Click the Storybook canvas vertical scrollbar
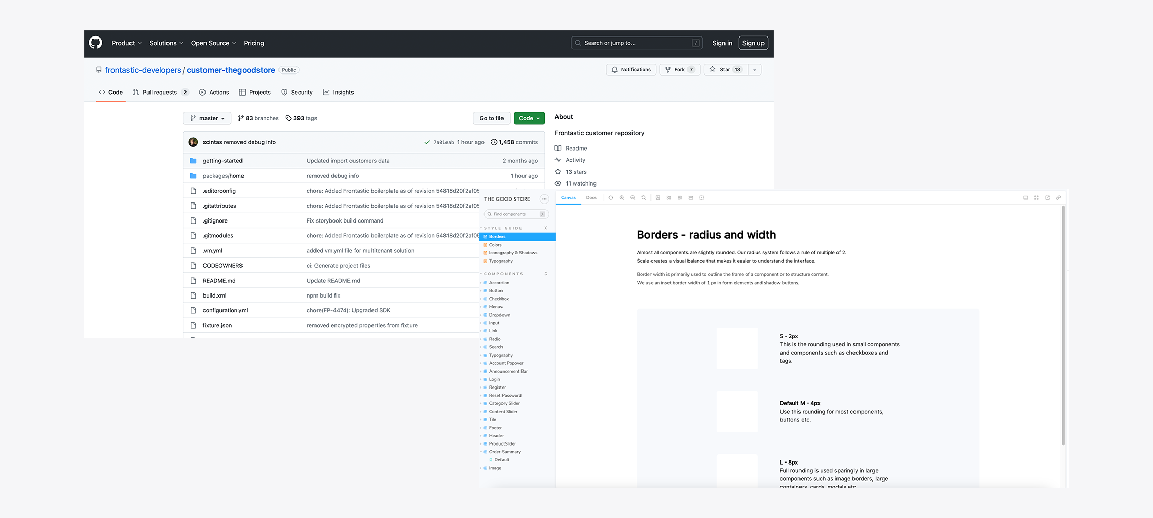Image resolution: width=1153 pixels, height=518 pixels. pyautogui.click(x=1063, y=326)
